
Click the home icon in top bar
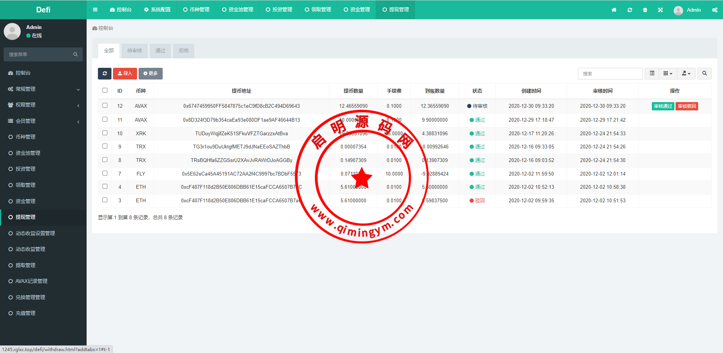point(614,10)
